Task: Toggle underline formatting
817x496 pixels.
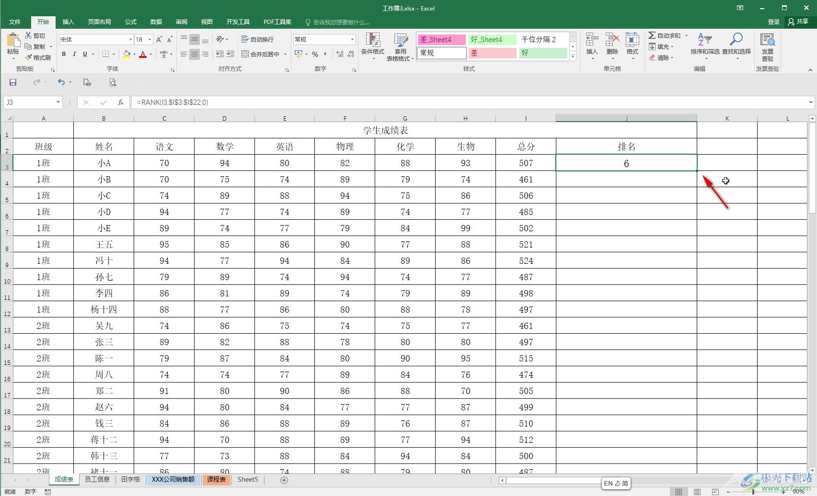Action: point(85,54)
